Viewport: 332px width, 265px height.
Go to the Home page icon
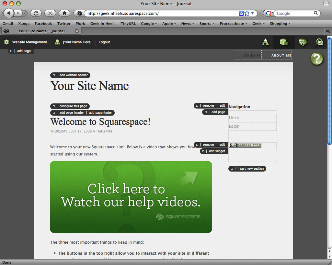[x=64, y=13]
